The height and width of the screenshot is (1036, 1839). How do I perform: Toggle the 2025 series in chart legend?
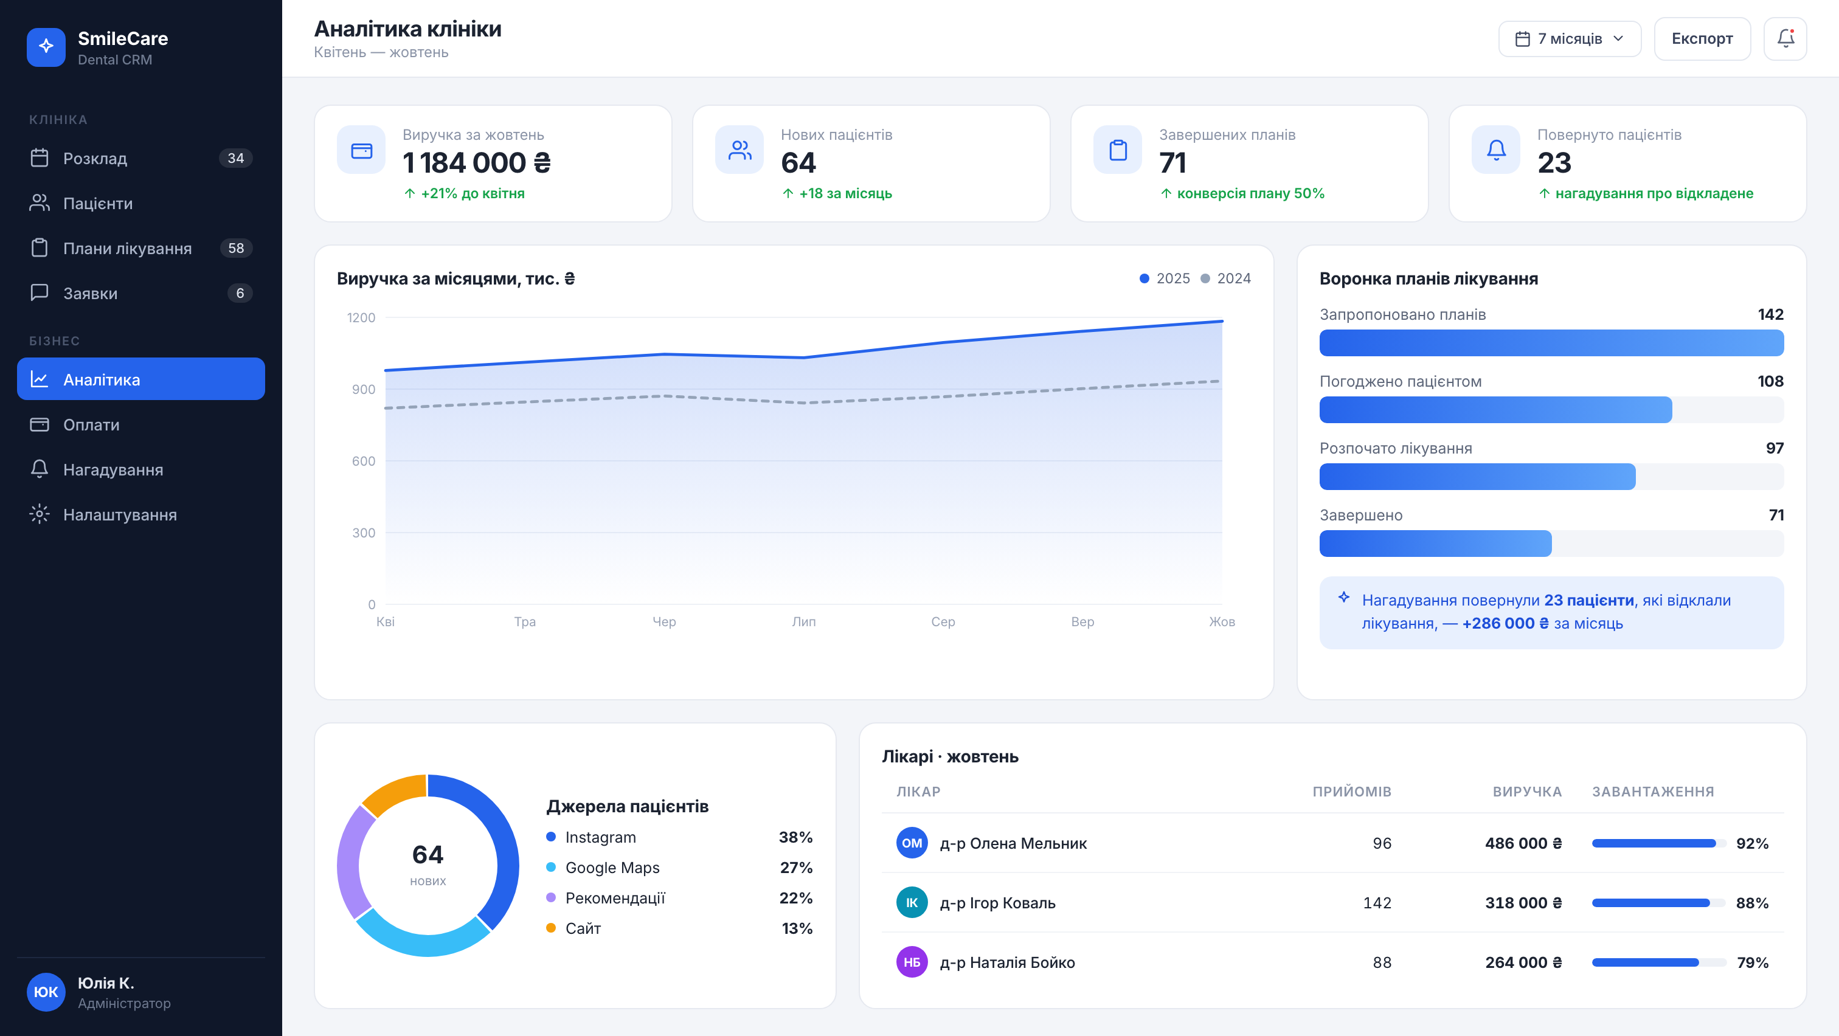tap(1165, 278)
